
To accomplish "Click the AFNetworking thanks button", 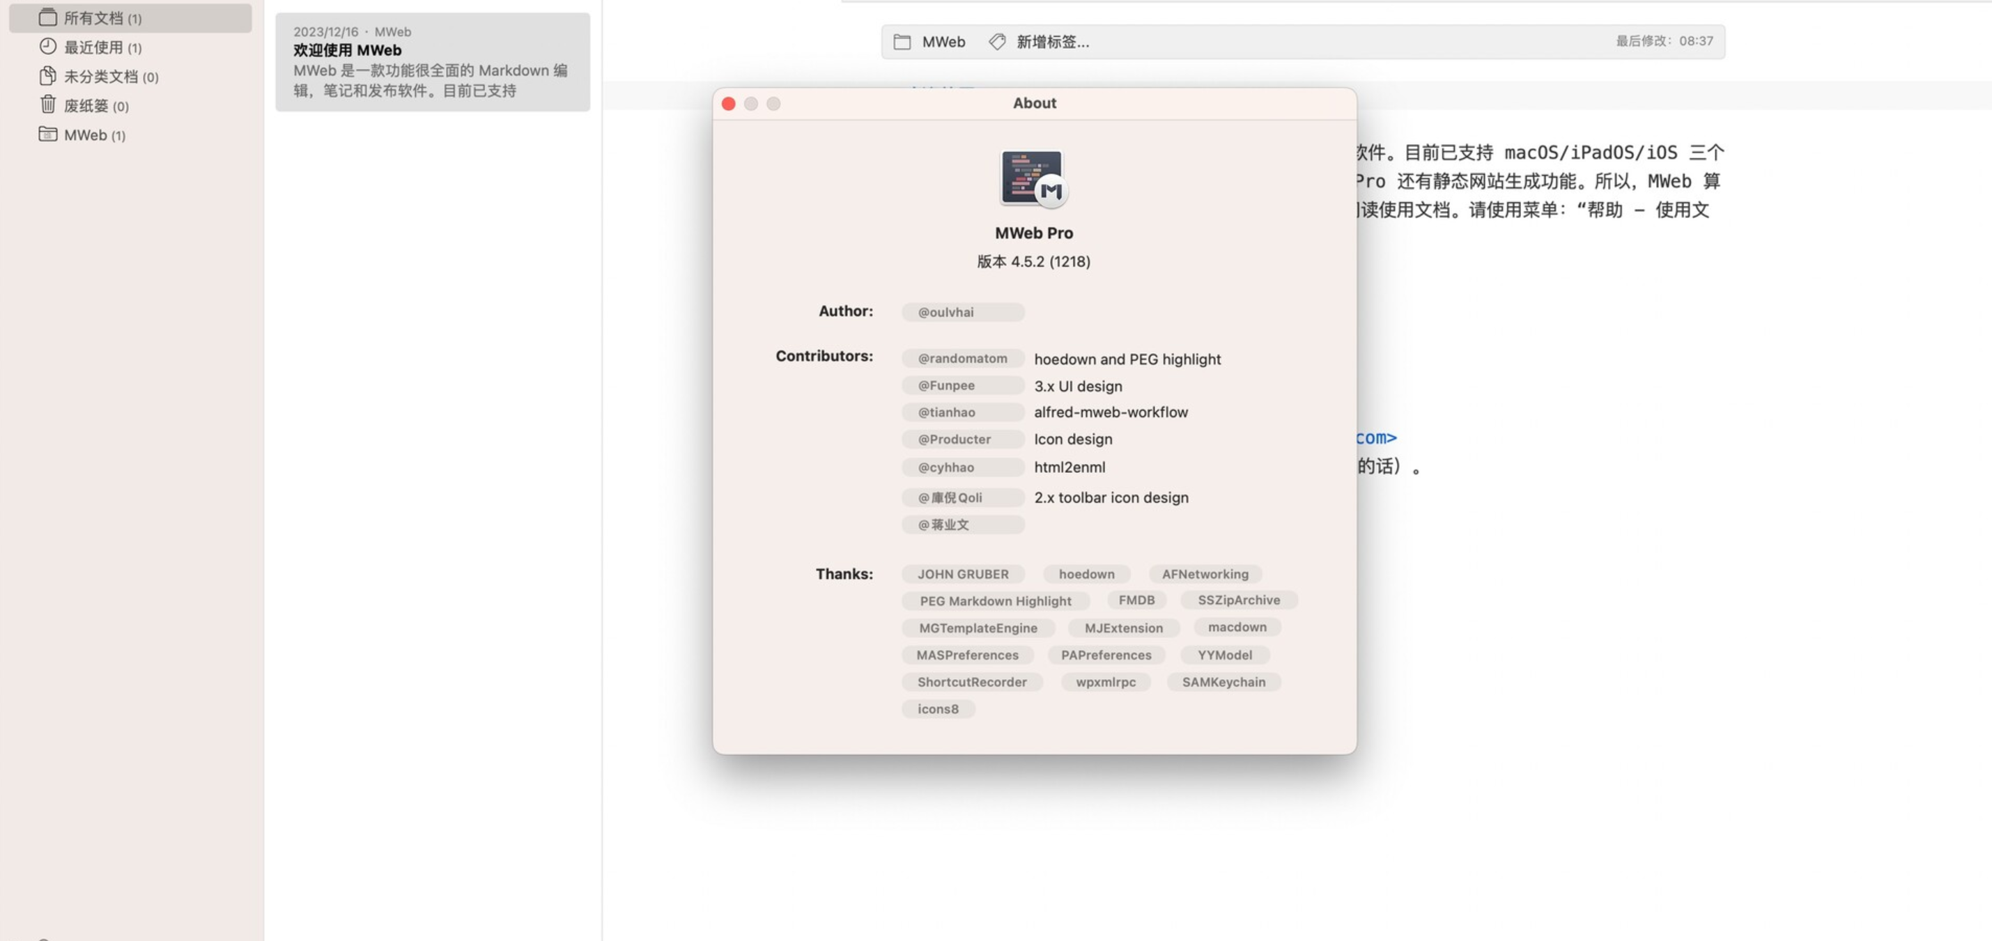I will tap(1205, 575).
